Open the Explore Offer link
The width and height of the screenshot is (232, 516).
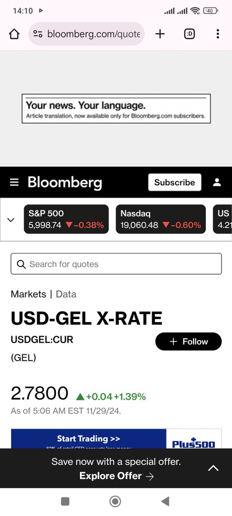[116, 476]
